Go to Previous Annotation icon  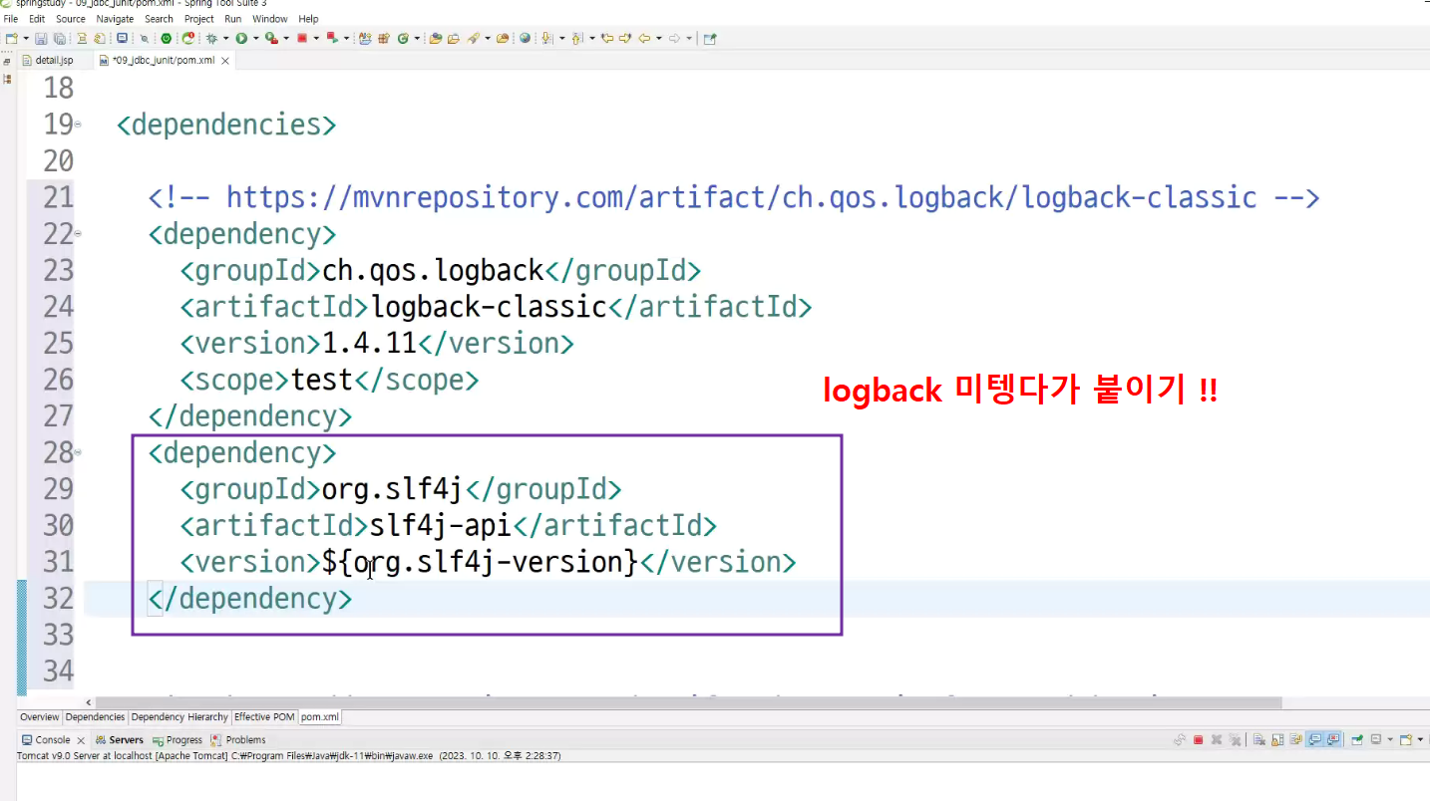click(575, 38)
